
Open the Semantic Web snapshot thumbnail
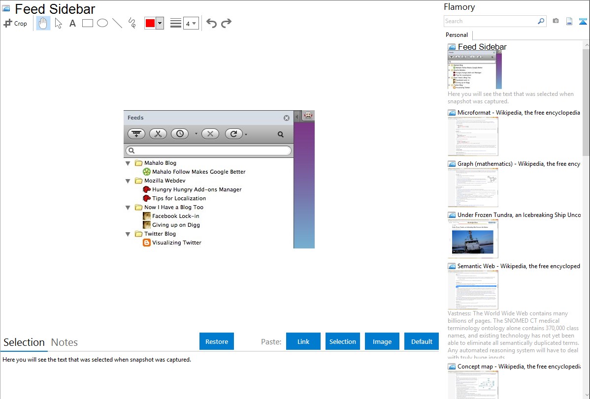click(473, 290)
